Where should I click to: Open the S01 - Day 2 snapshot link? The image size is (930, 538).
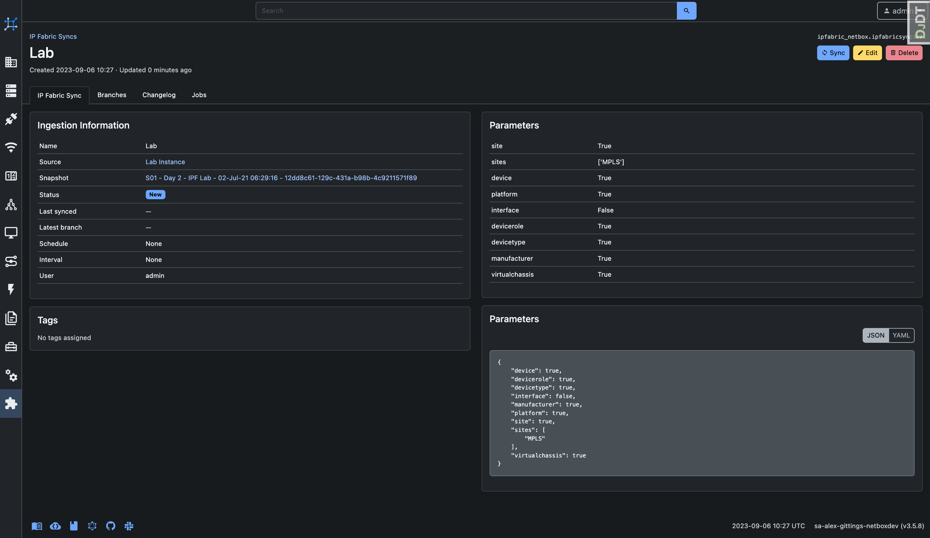281,177
